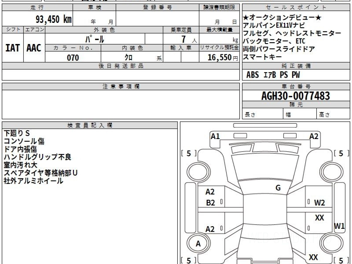The height and width of the screenshot is (264, 352).
Task: Click the 諸元 header
Action: [x=296, y=105]
